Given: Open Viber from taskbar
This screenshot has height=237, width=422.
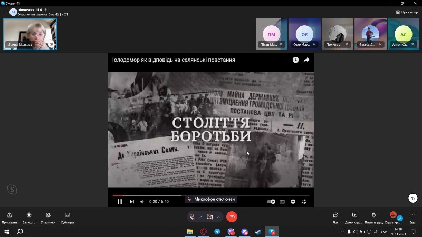Looking at the screenshot, I should (231, 232).
